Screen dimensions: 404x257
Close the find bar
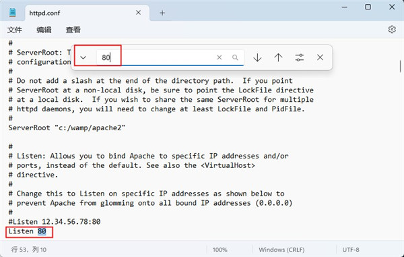pos(320,57)
